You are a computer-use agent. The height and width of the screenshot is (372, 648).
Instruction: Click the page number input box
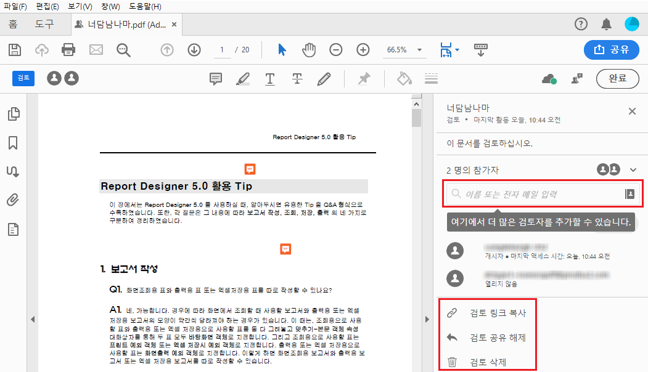pyautogui.click(x=223, y=50)
